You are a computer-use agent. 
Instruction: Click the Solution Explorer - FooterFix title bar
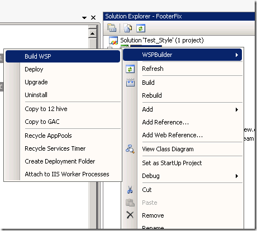tap(179, 16)
